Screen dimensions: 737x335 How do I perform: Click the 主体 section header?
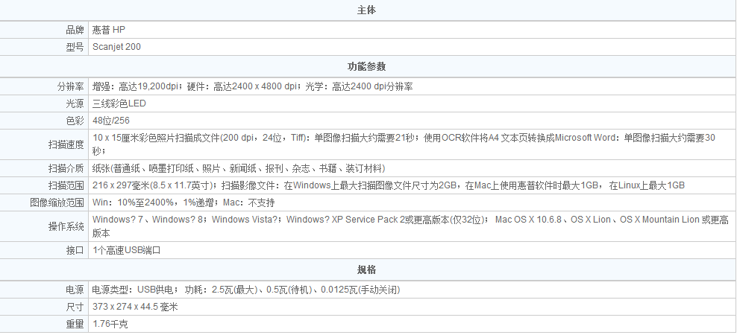366,10
